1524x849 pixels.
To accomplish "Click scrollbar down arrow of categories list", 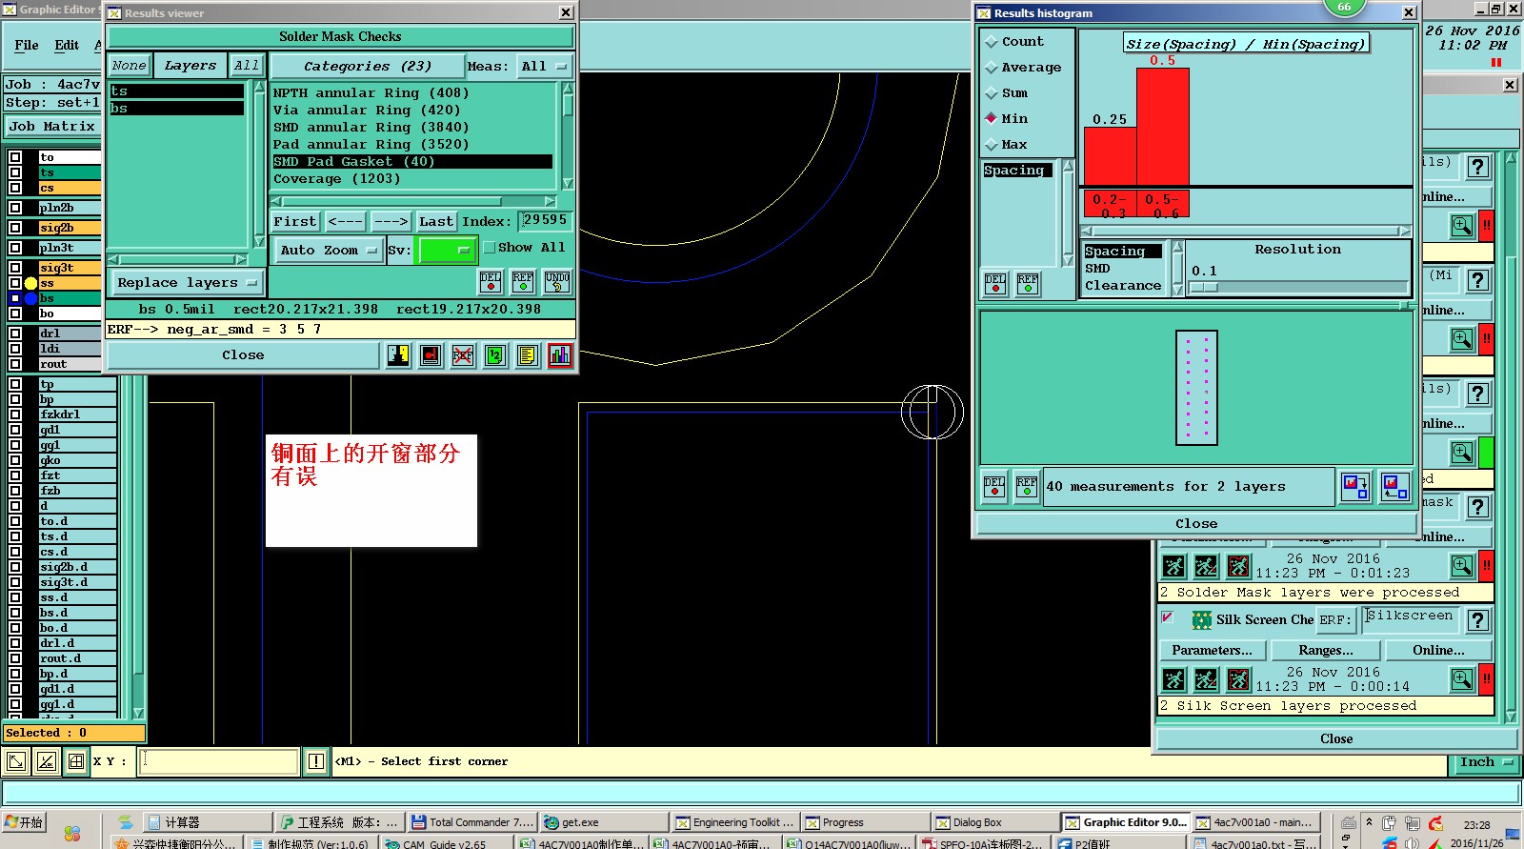I will [568, 183].
